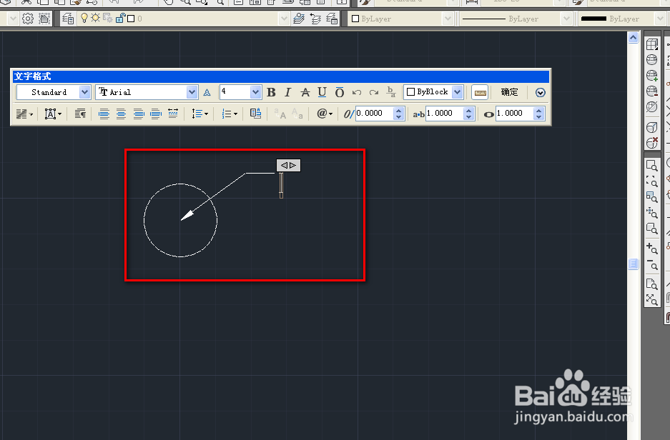
Task: Click the a•b tracking field 1.0000
Action: pyautogui.click(x=445, y=114)
